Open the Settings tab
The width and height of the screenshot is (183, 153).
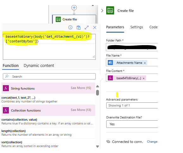tap(137, 27)
